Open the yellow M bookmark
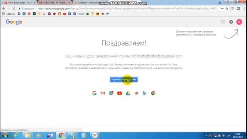This screenshot has height=139, width=247. [98, 14]
